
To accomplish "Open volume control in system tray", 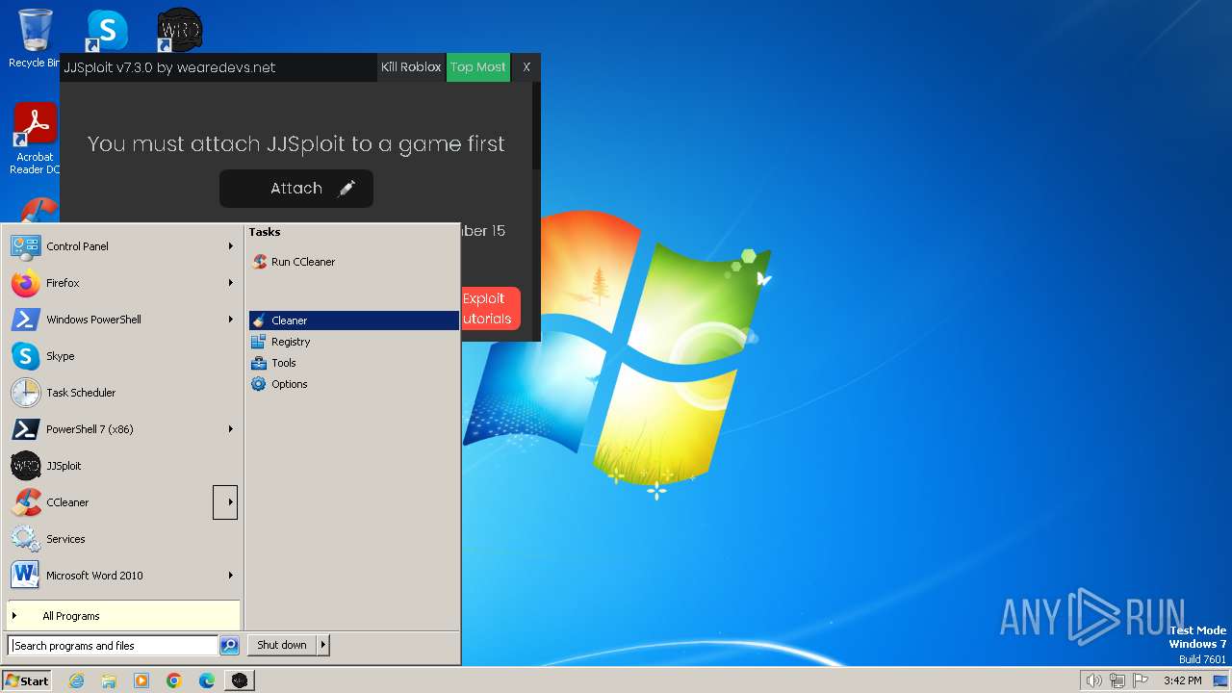I will click(x=1093, y=680).
